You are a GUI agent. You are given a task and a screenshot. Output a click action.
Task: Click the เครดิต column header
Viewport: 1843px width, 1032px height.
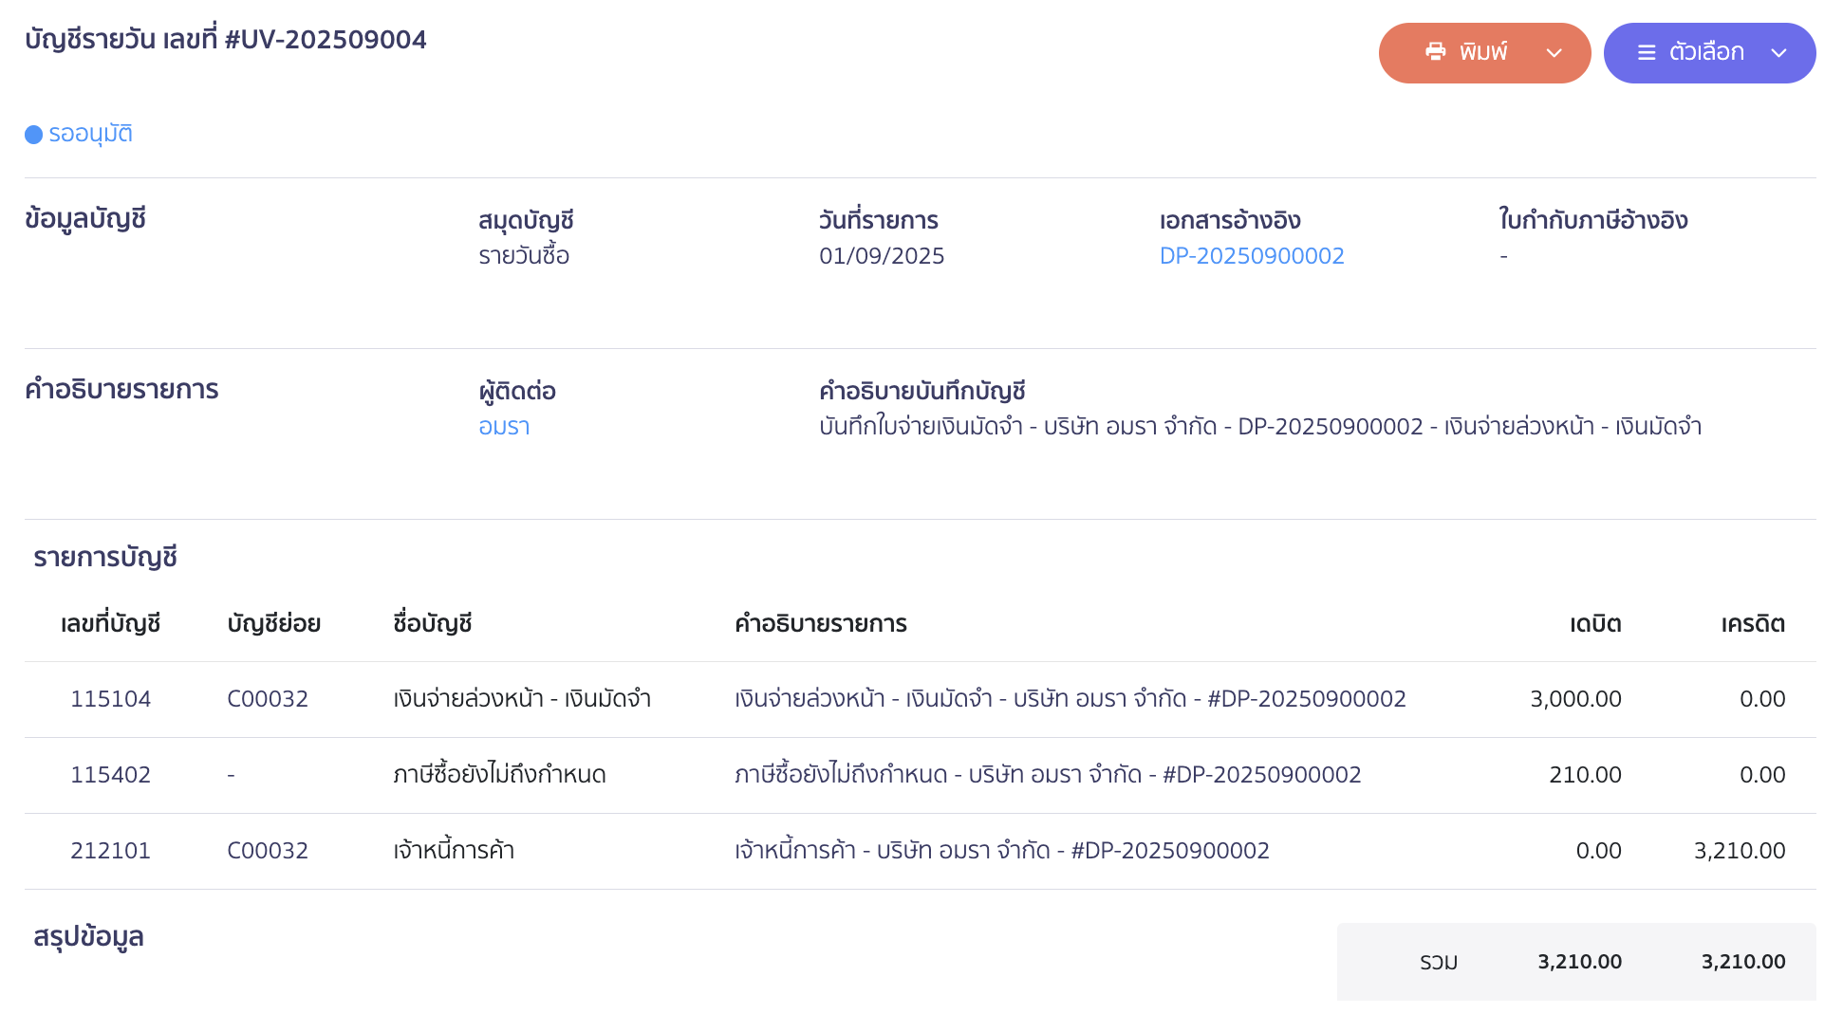click(x=1753, y=624)
